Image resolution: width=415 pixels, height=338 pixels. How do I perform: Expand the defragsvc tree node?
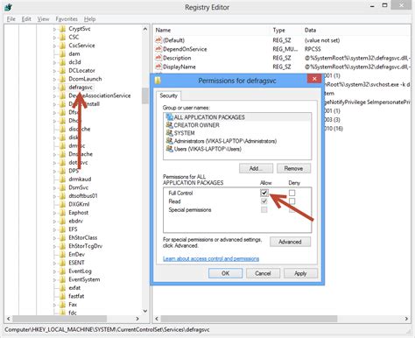click(54, 88)
